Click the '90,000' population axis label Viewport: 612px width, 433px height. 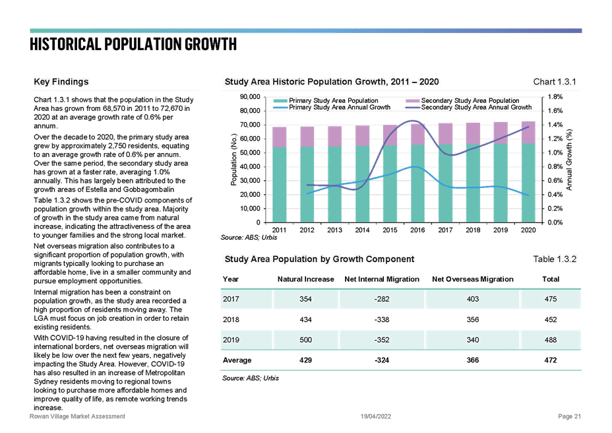(x=249, y=96)
